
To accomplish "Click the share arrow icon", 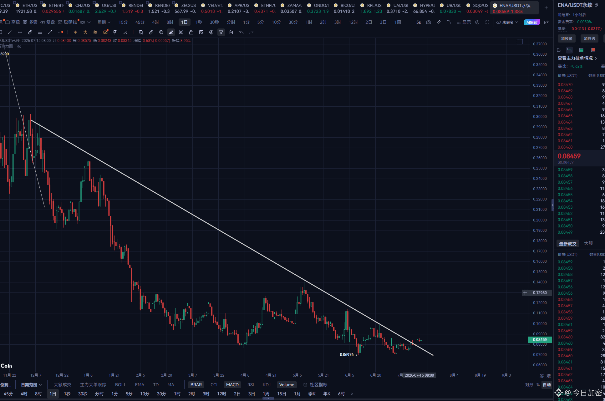I will point(547,22).
